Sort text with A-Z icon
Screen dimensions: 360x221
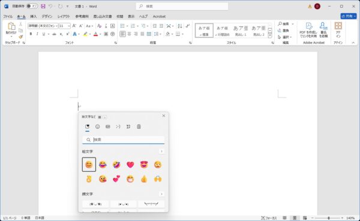(180, 26)
